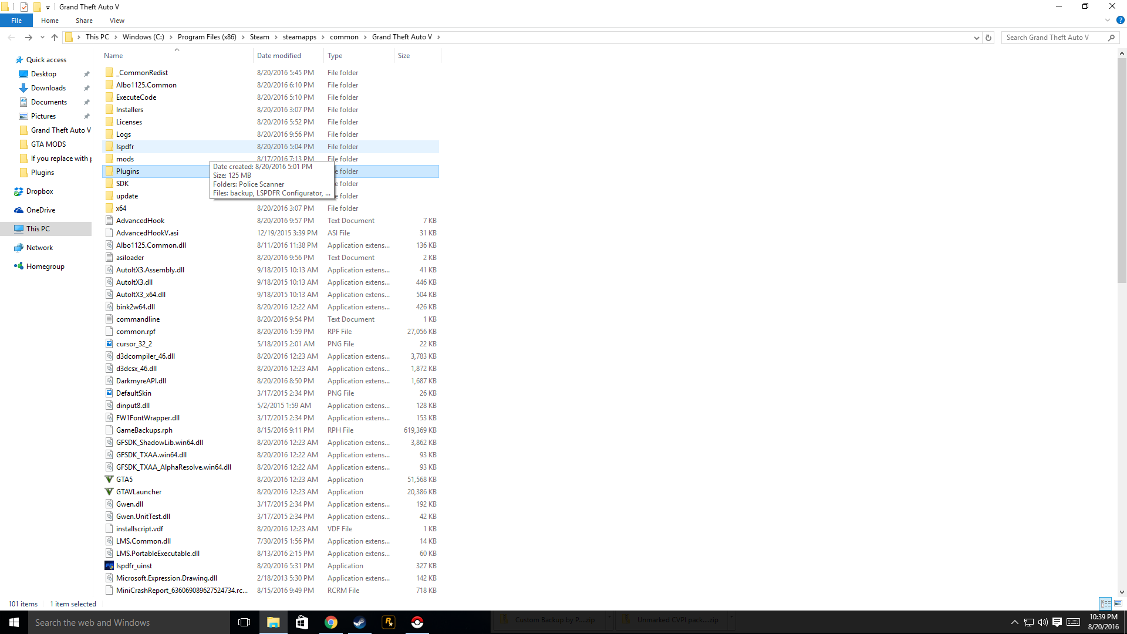Image resolution: width=1127 pixels, height=634 pixels.
Task: Open recent locations dropdown arrow
Action: click(42, 38)
